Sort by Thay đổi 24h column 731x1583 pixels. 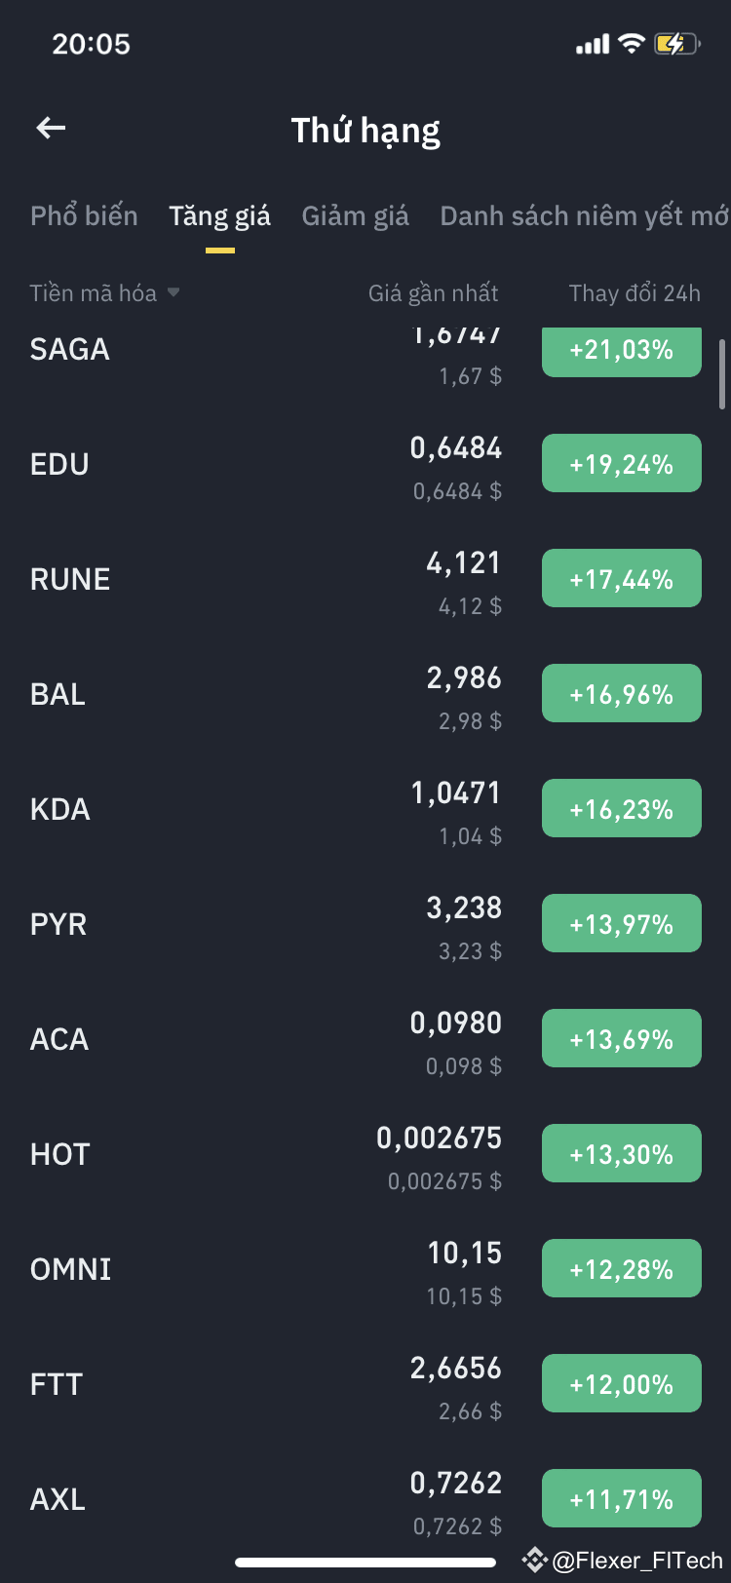(x=635, y=293)
